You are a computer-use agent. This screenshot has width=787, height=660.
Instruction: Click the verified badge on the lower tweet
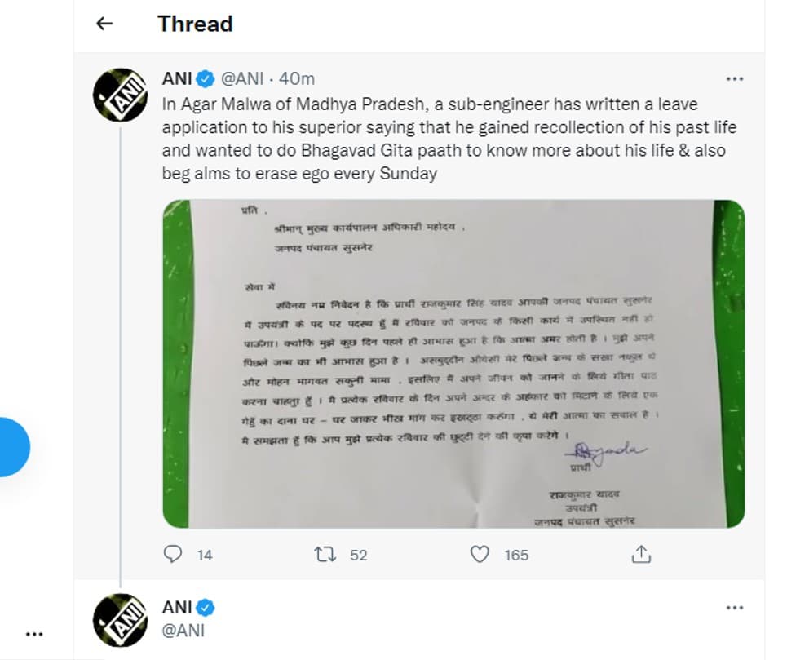click(205, 608)
